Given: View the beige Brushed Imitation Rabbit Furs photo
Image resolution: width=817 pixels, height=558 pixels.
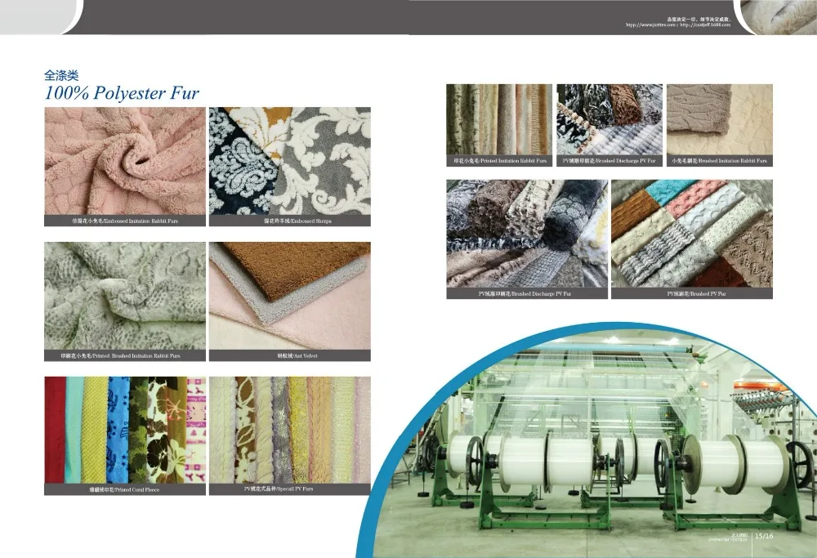Looking at the screenshot, I should point(720,119).
